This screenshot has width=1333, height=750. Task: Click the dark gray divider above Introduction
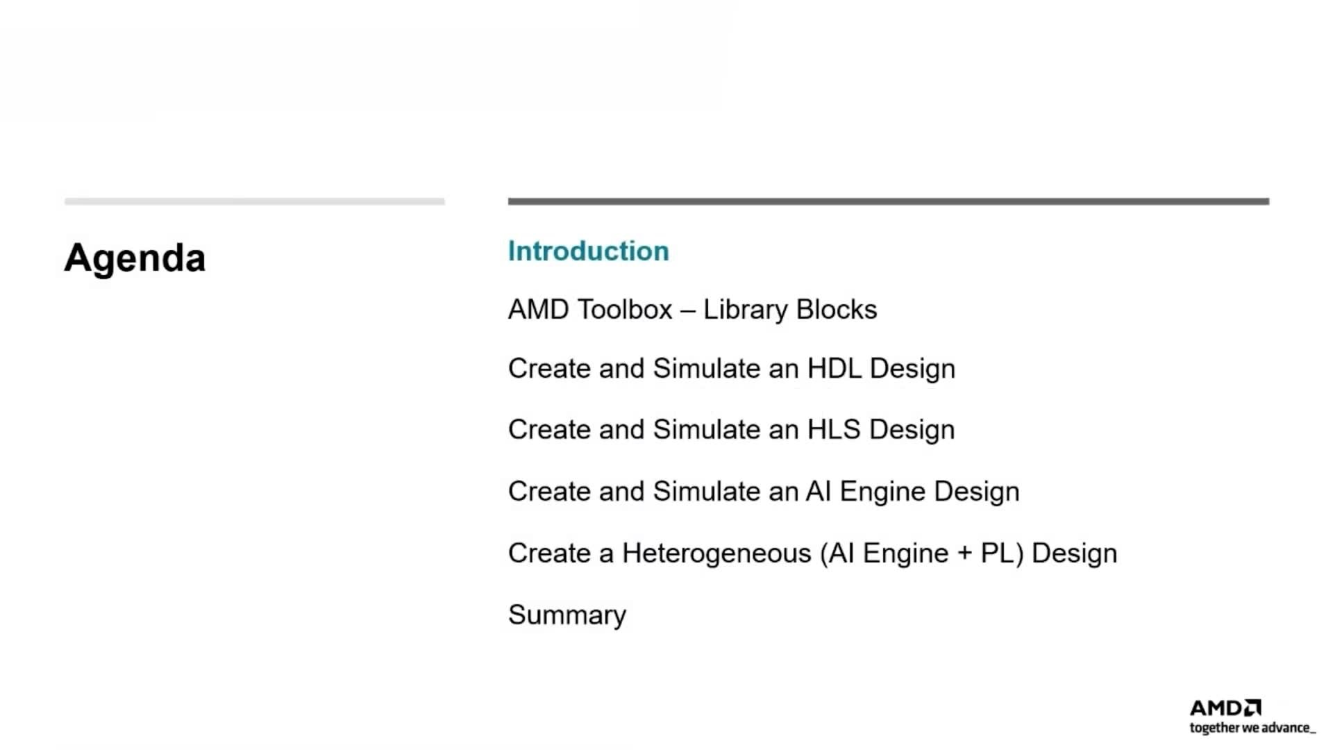(889, 201)
